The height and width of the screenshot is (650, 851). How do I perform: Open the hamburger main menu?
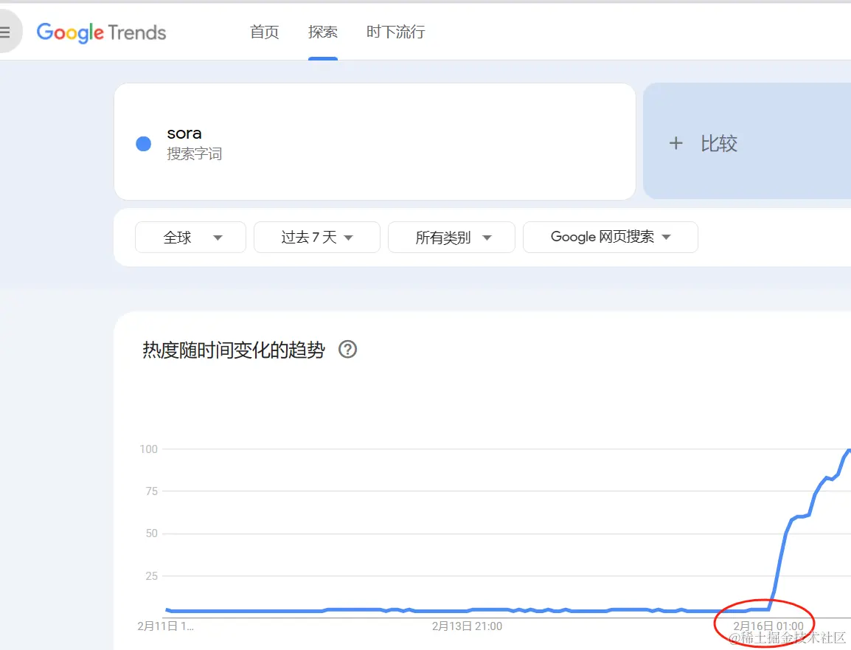pyautogui.click(x=5, y=32)
